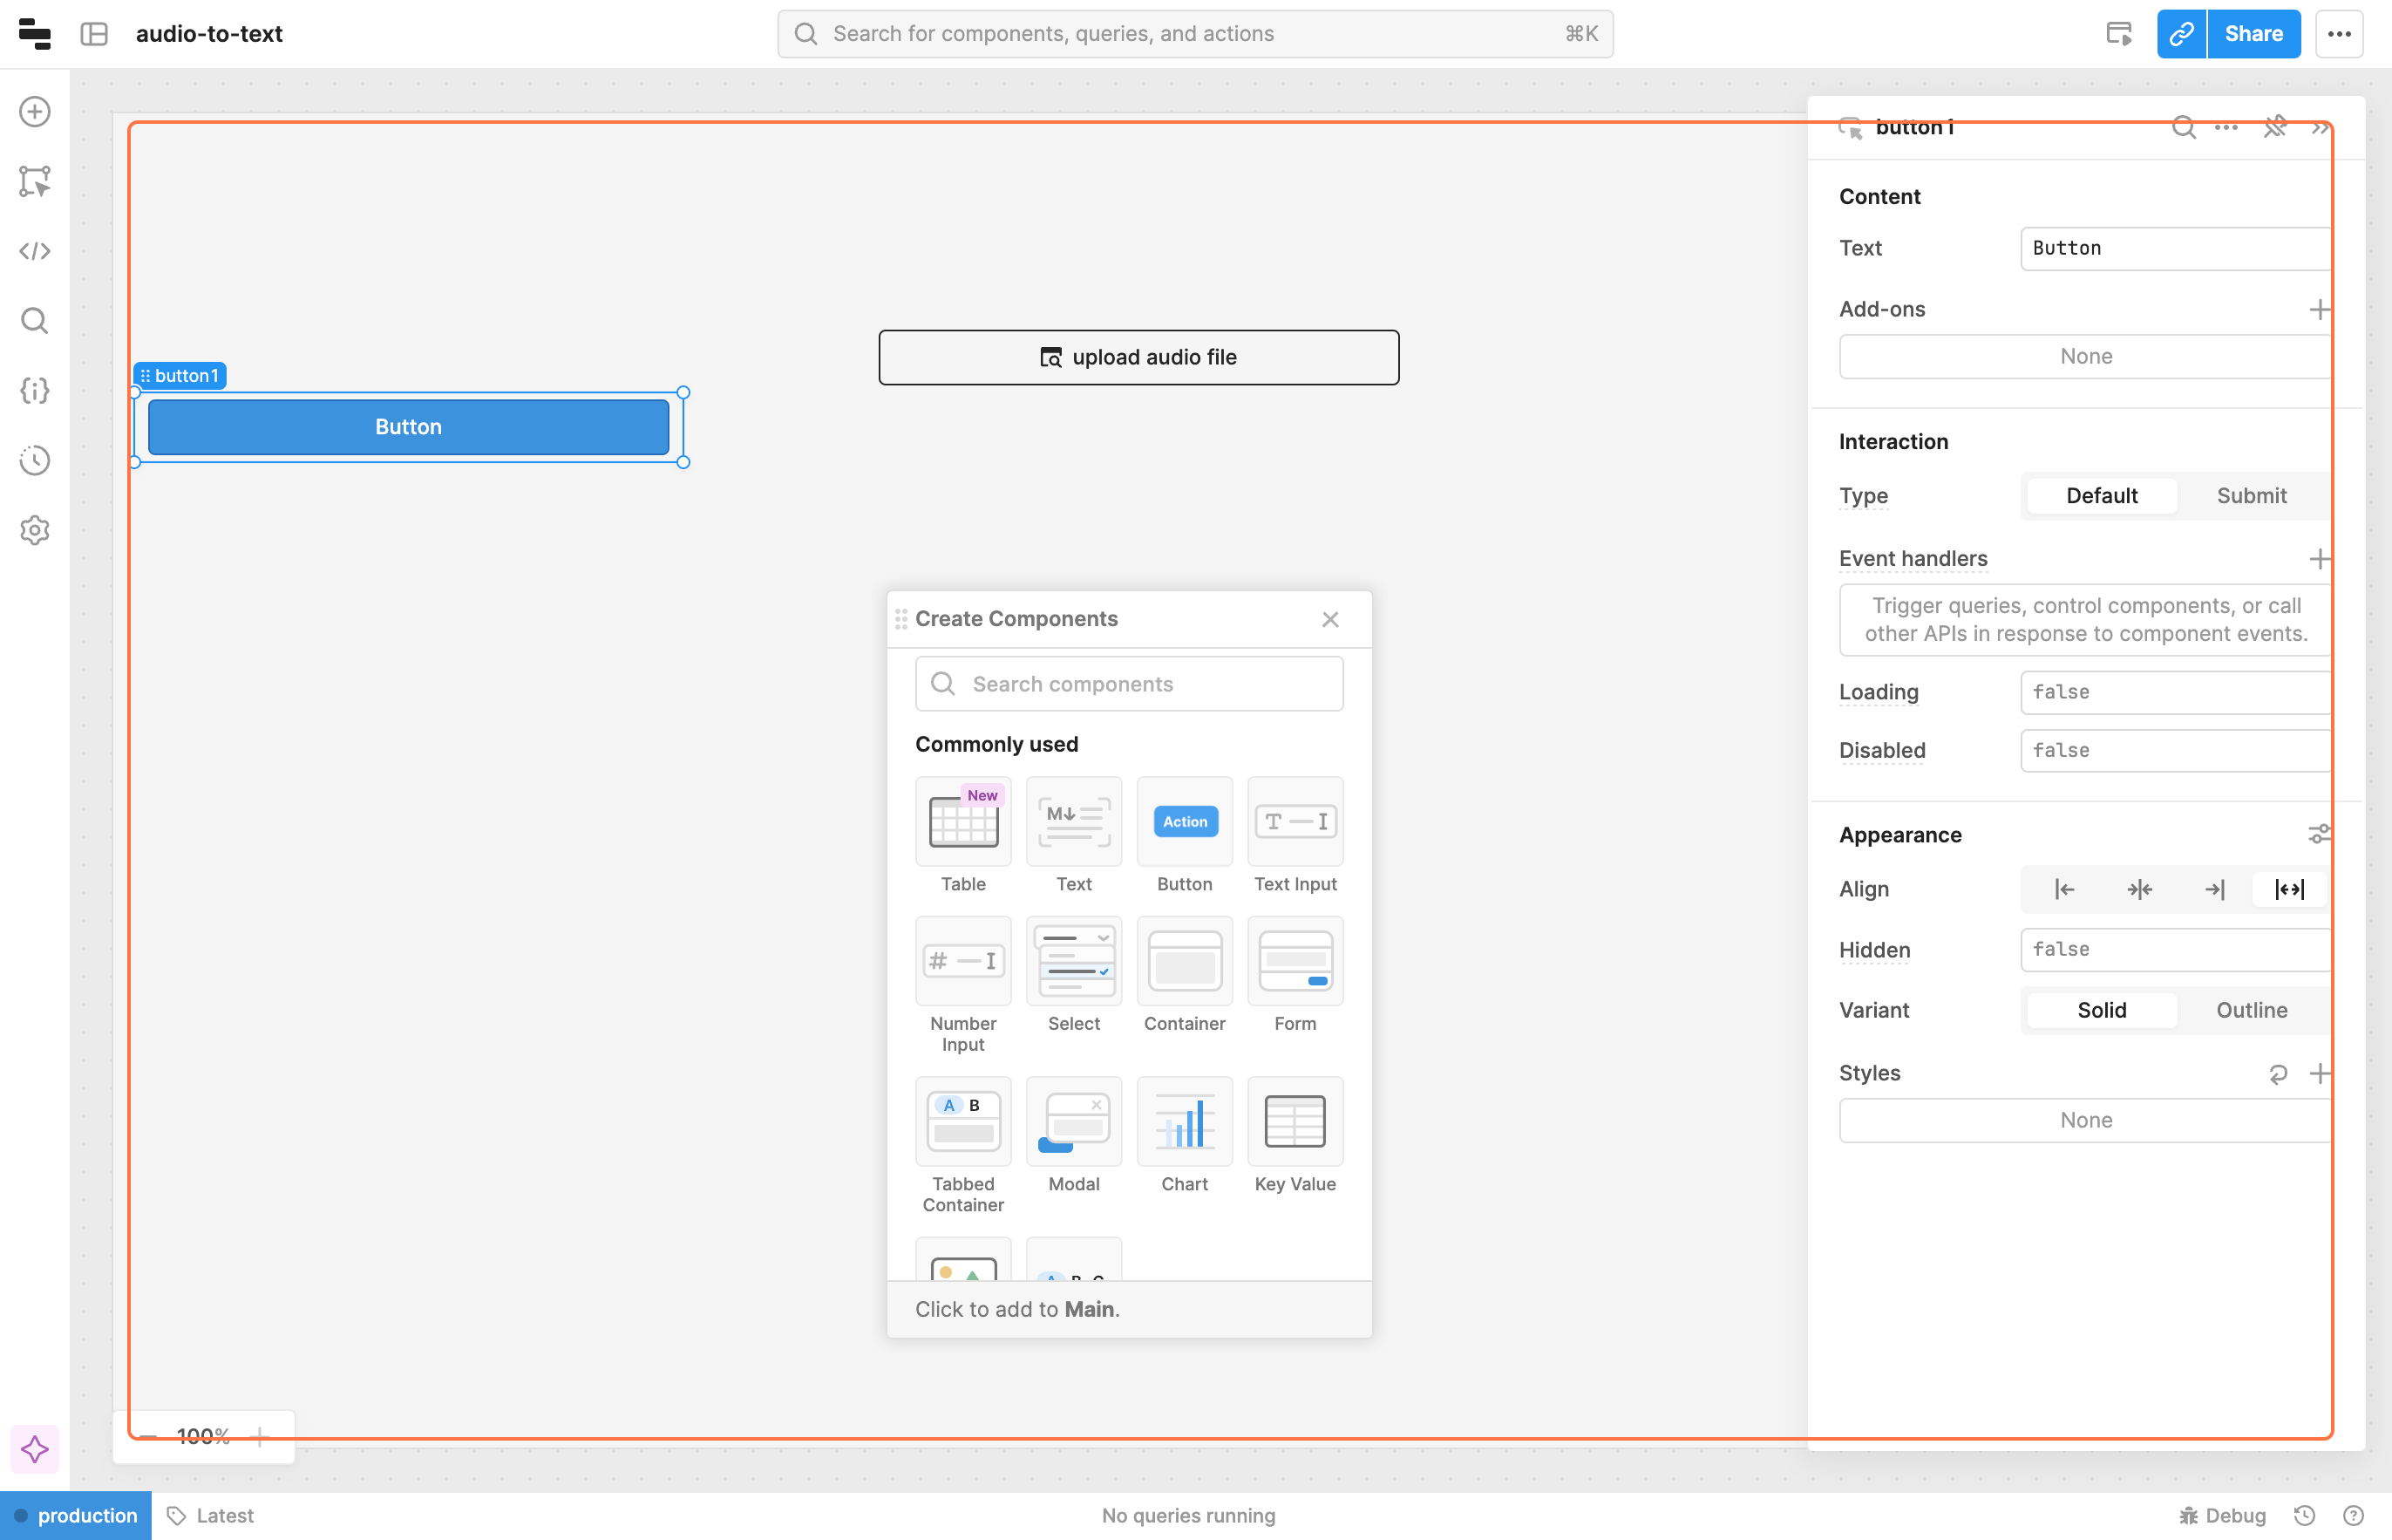This screenshot has height=1540, width=2392.
Task: Open the three-dots app menu in top right
Action: (x=2339, y=34)
